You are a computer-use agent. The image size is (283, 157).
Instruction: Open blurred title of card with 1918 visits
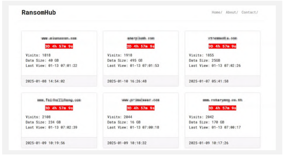(x=141, y=38)
